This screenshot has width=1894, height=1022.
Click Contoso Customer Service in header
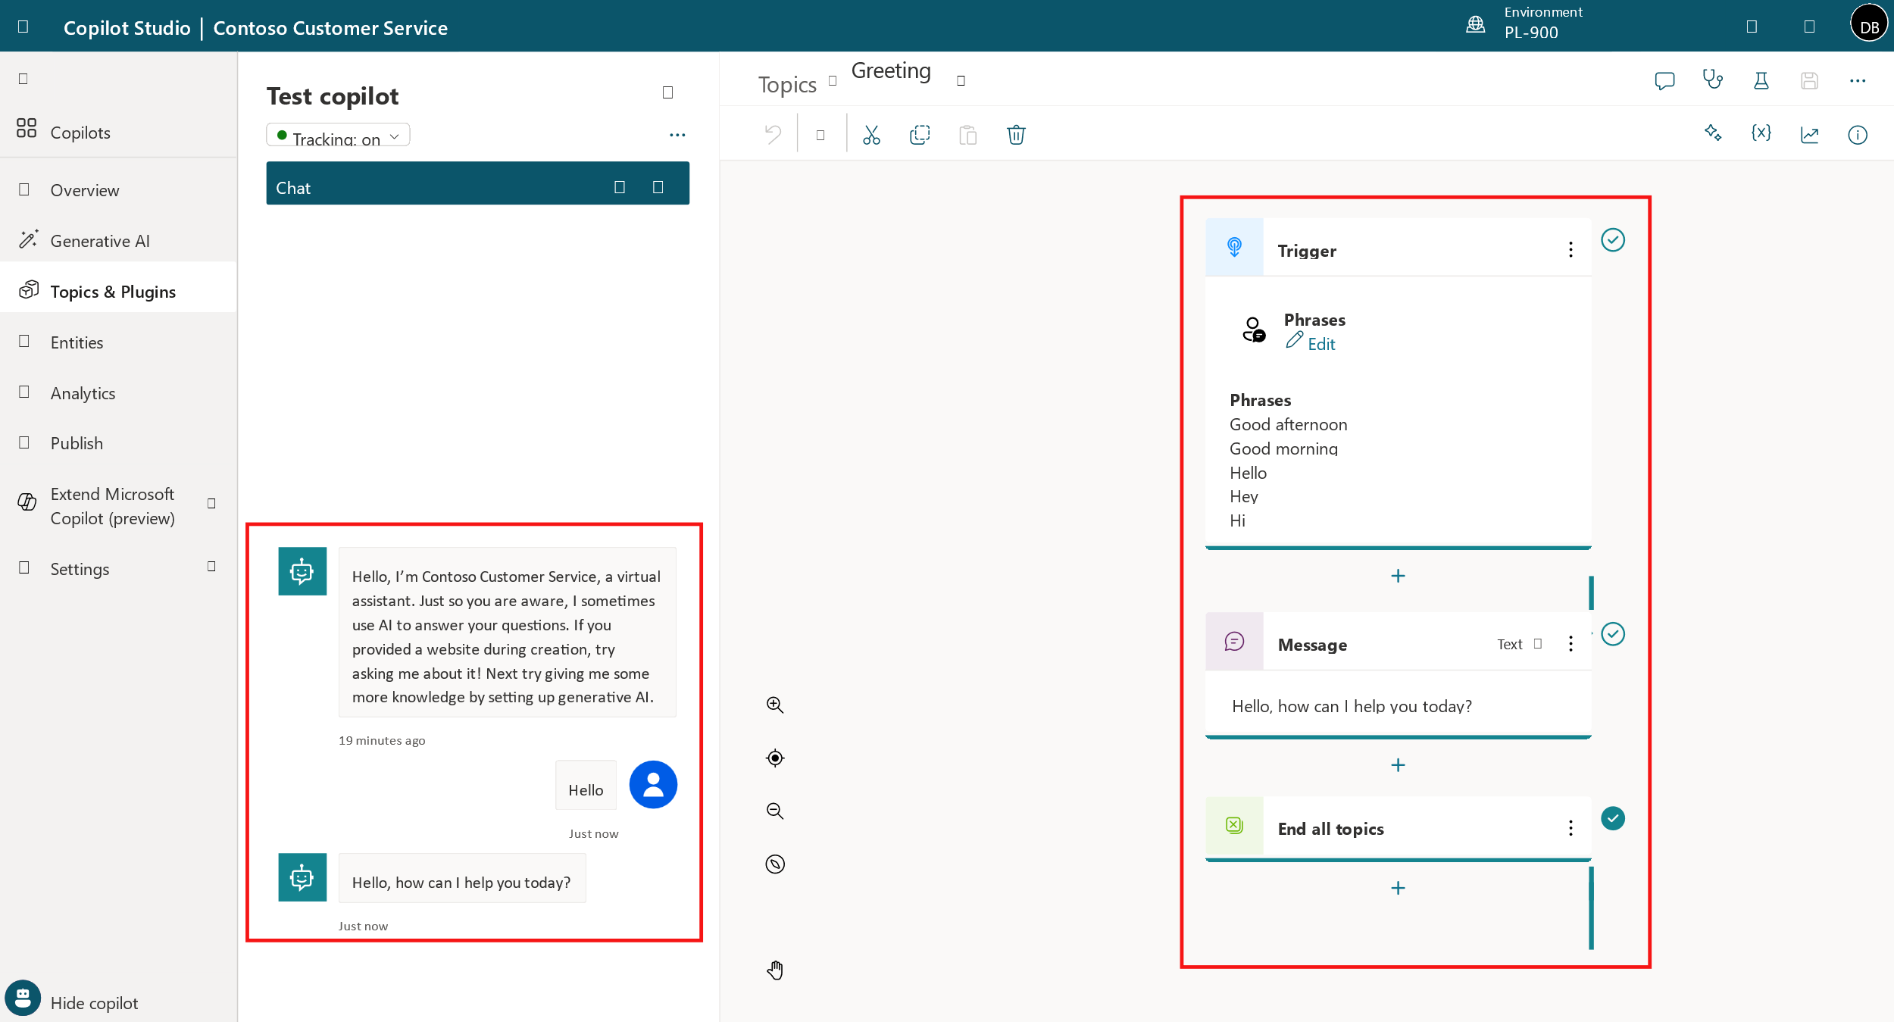(x=330, y=28)
